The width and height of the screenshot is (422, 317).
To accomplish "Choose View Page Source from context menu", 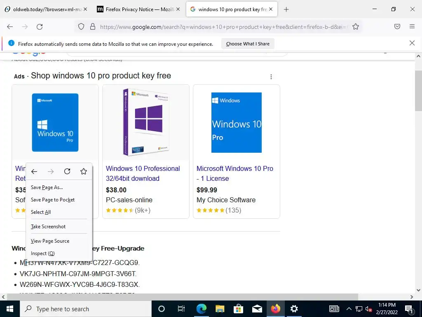I will pos(59,241).
